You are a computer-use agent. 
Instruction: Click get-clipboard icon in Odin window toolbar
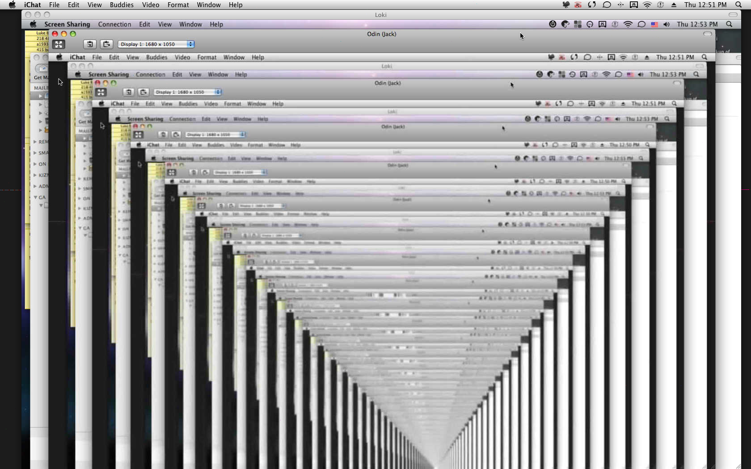(90, 44)
